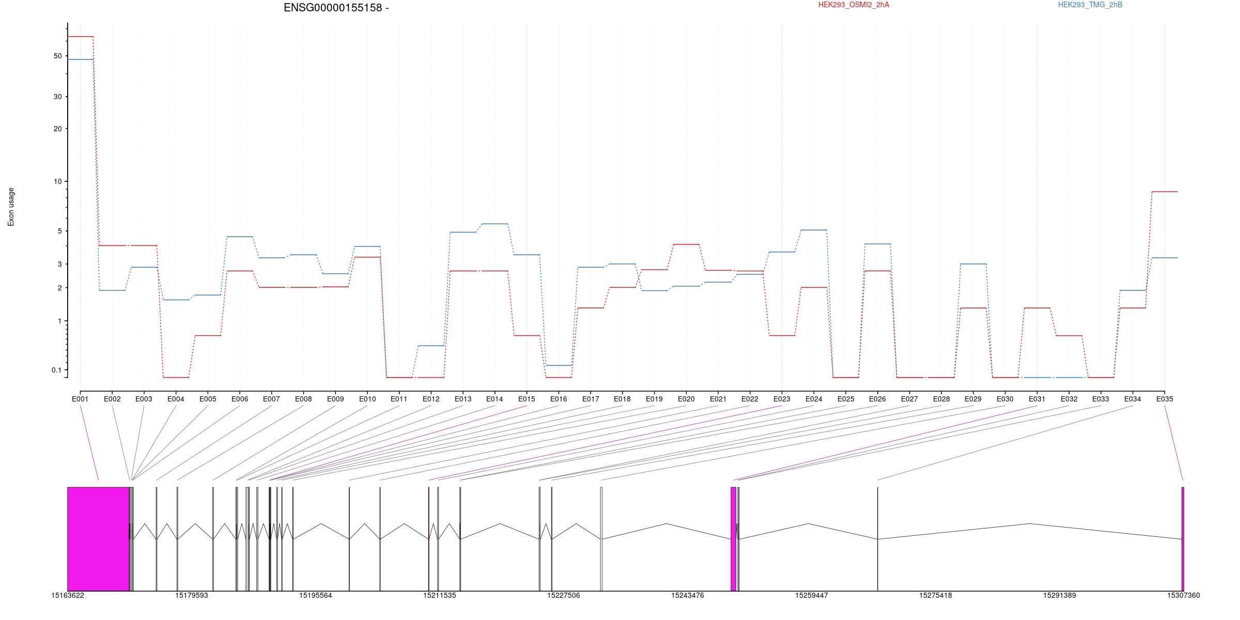Click exon label E030
Image resolution: width=1240 pixels, height=620 pixels.
click(1005, 399)
